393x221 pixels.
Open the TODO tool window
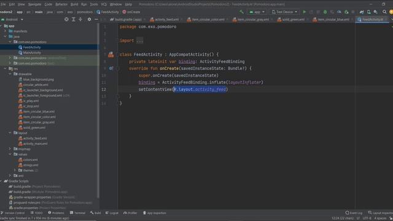(37, 213)
